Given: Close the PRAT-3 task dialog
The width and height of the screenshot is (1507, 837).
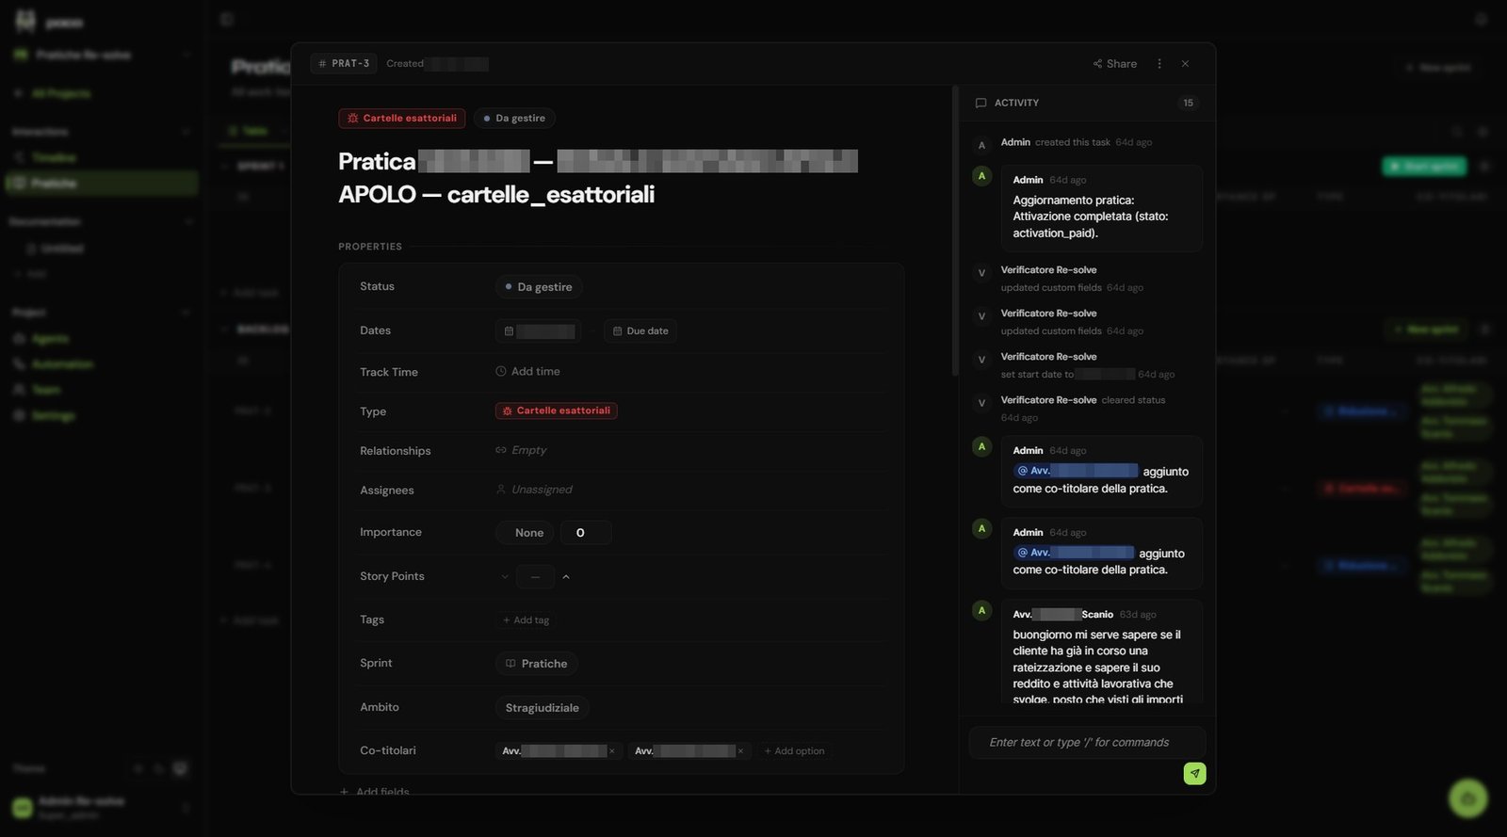Looking at the screenshot, I should click(x=1185, y=64).
